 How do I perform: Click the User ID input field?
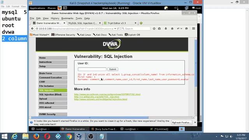92,69
